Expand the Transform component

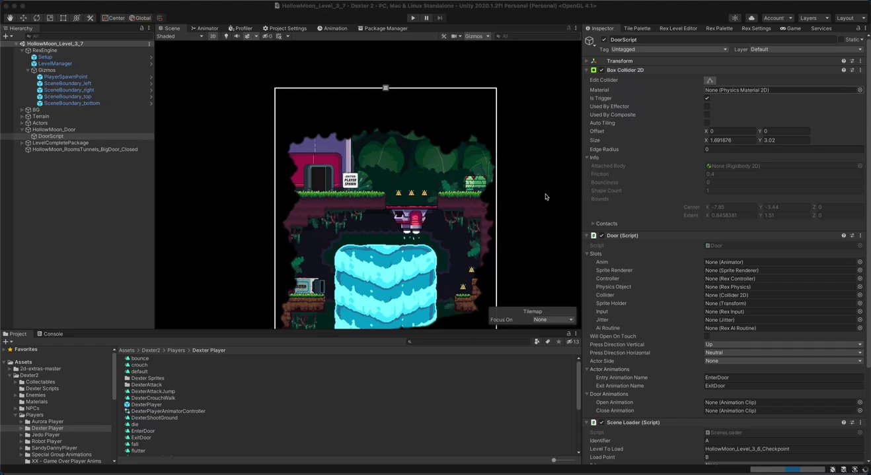point(586,61)
